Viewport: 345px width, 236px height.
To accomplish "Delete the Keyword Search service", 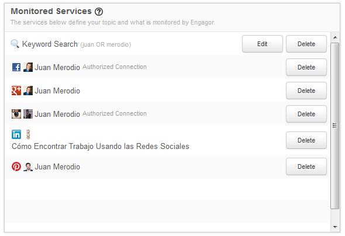I will point(306,44).
